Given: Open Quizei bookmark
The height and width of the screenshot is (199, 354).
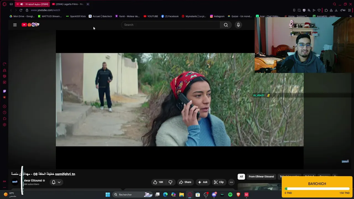Looking at the screenshot, I should (240, 16).
